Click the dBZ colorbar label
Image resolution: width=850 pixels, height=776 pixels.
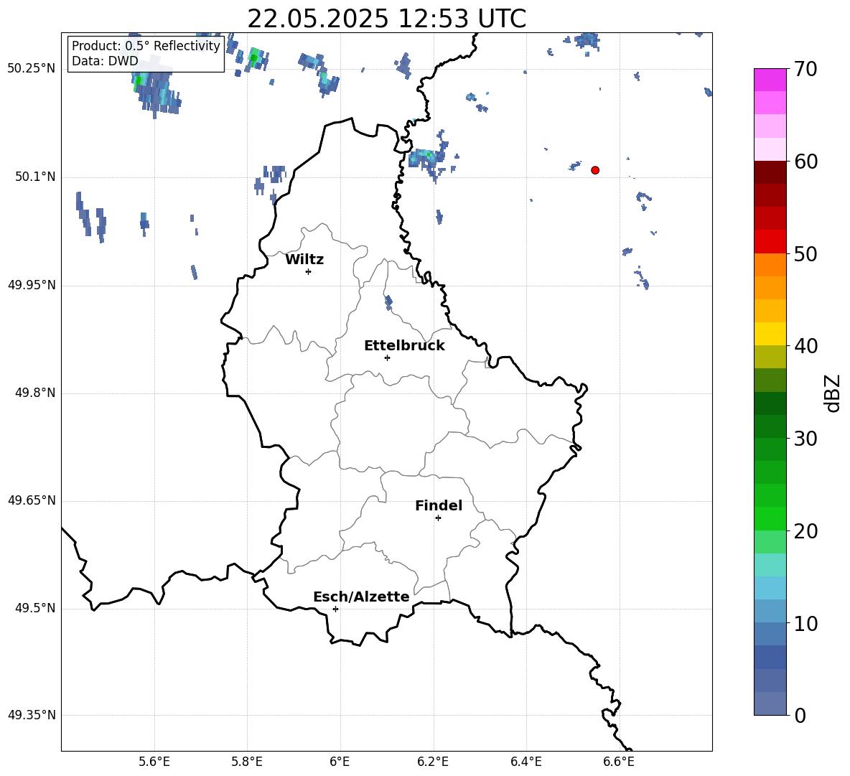(831, 393)
